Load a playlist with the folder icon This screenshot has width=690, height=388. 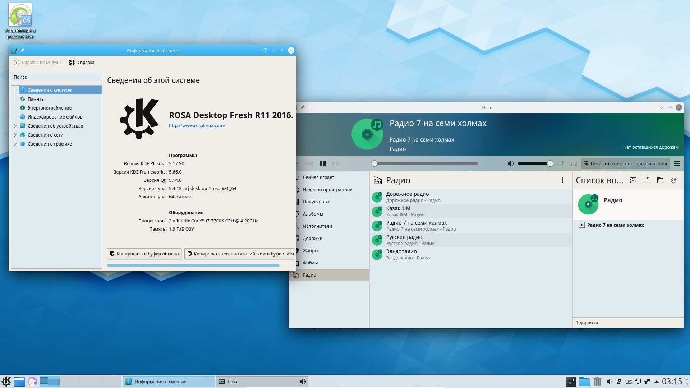coord(660,180)
